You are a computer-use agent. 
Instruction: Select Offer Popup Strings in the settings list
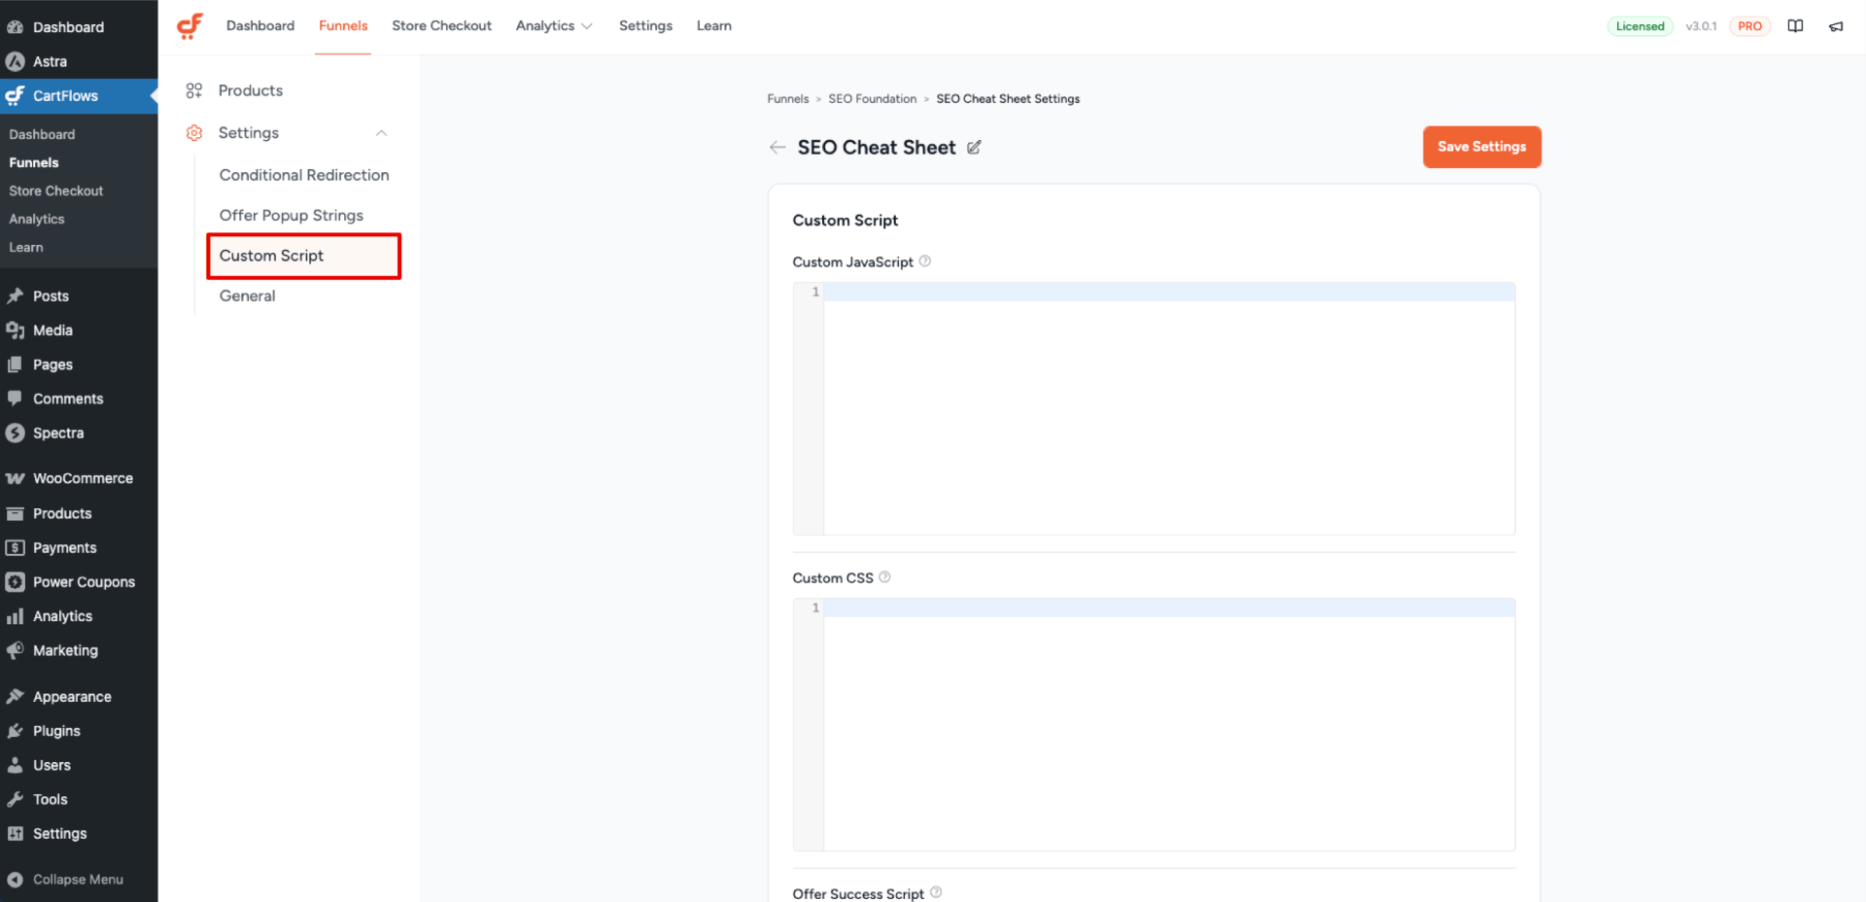click(x=292, y=215)
